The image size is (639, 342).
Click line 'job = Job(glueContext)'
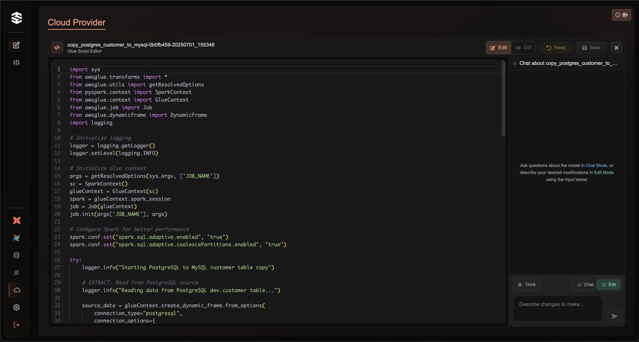coord(103,206)
